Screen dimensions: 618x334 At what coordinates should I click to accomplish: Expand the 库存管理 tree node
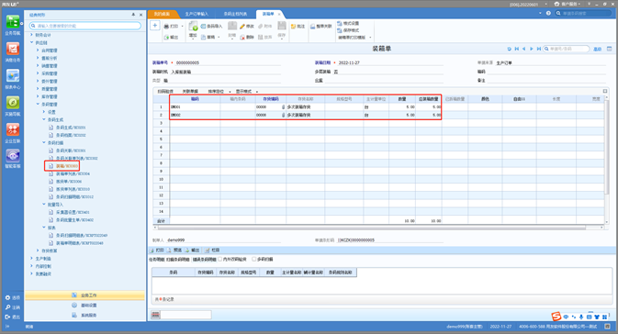tap(38, 96)
